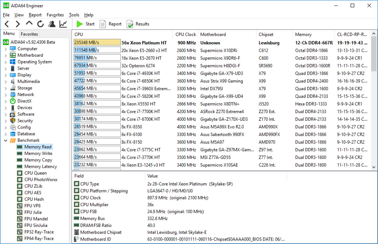
Task: Select the 4x Core i7-7700K HT row
Action: coord(221,112)
